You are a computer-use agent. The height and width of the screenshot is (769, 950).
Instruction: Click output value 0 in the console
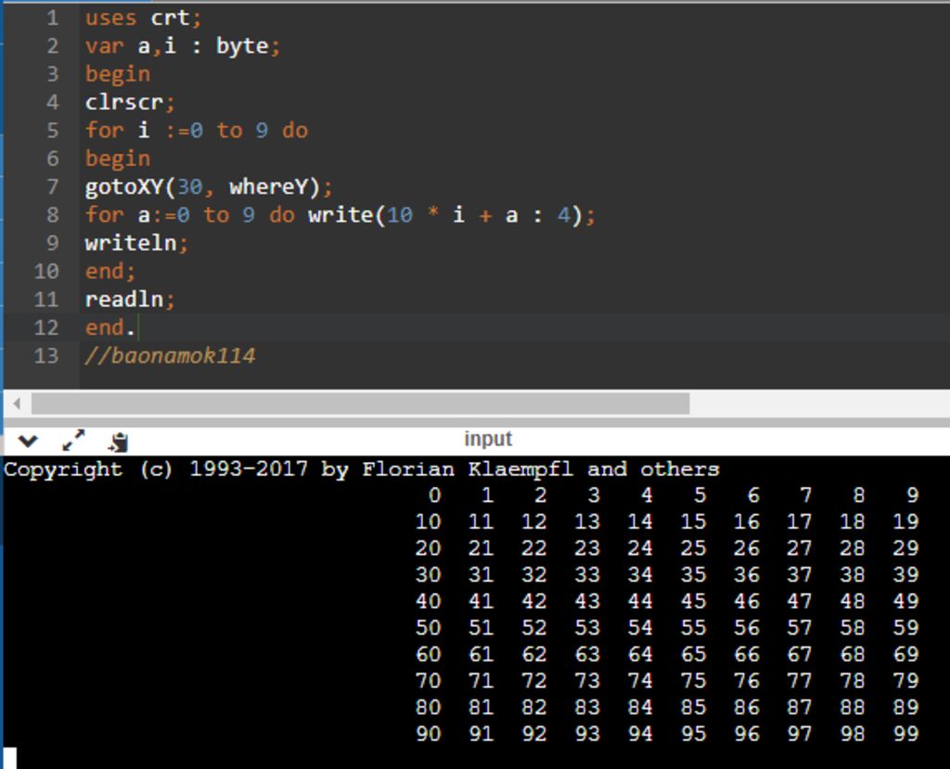434,495
